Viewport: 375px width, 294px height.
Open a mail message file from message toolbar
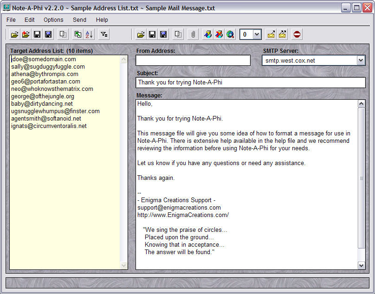tap(141, 34)
